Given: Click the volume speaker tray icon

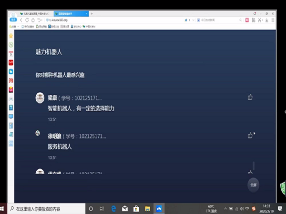Looking at the screenshot, I should coord(242,209).
